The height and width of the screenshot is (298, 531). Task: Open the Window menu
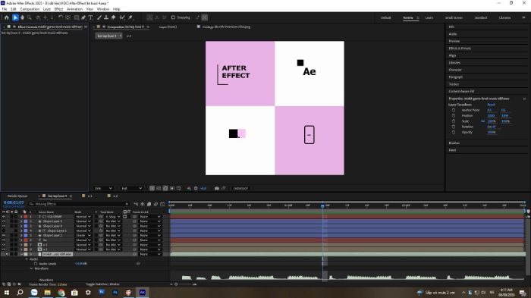(103, 9)
